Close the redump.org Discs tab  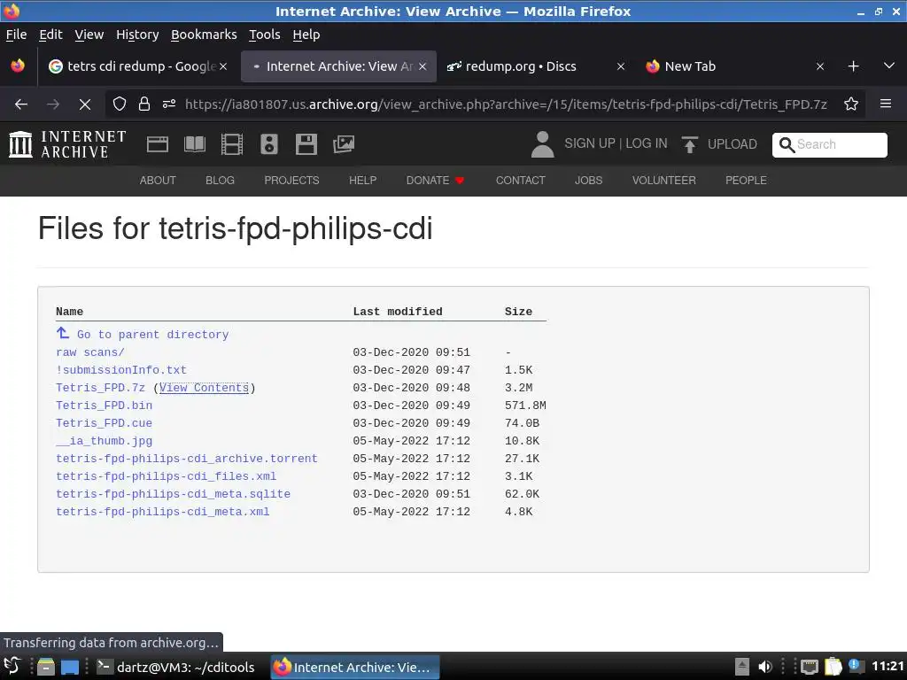click(621, 66)
